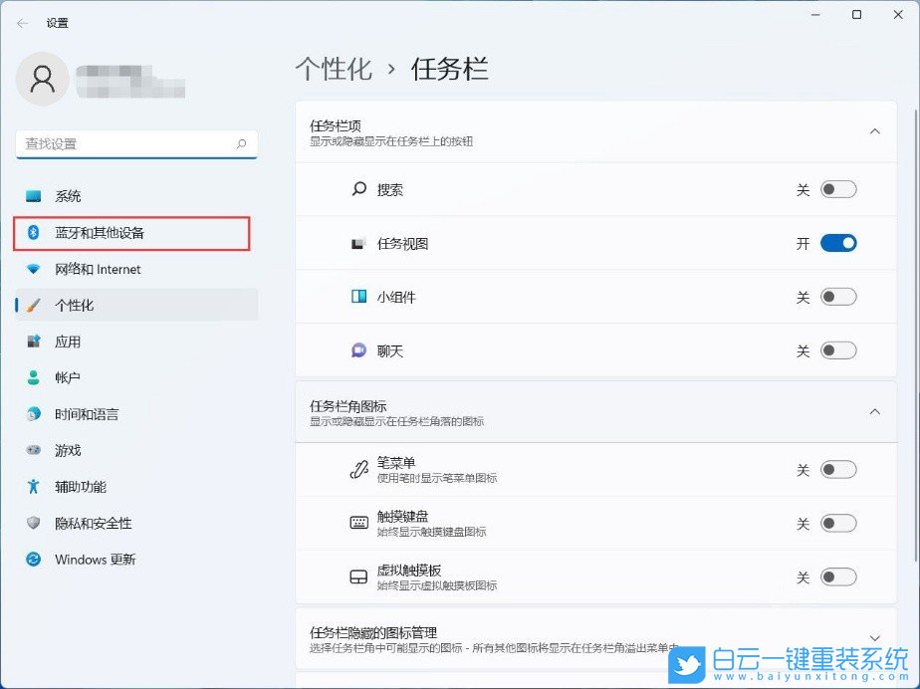Click the back arrow in Settings
The height and width of the screenshot is (689, 920).
(22, 22)
